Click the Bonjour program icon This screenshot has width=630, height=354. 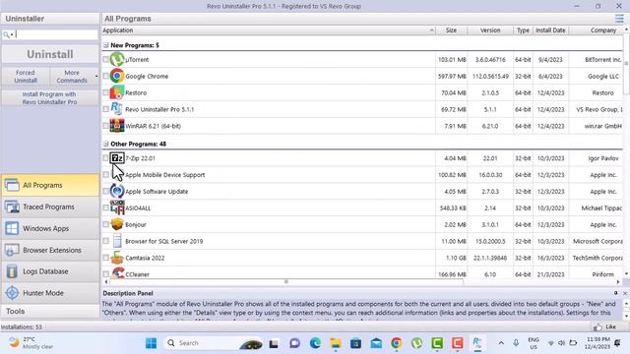pyautogui.click(x=117, y=224)
